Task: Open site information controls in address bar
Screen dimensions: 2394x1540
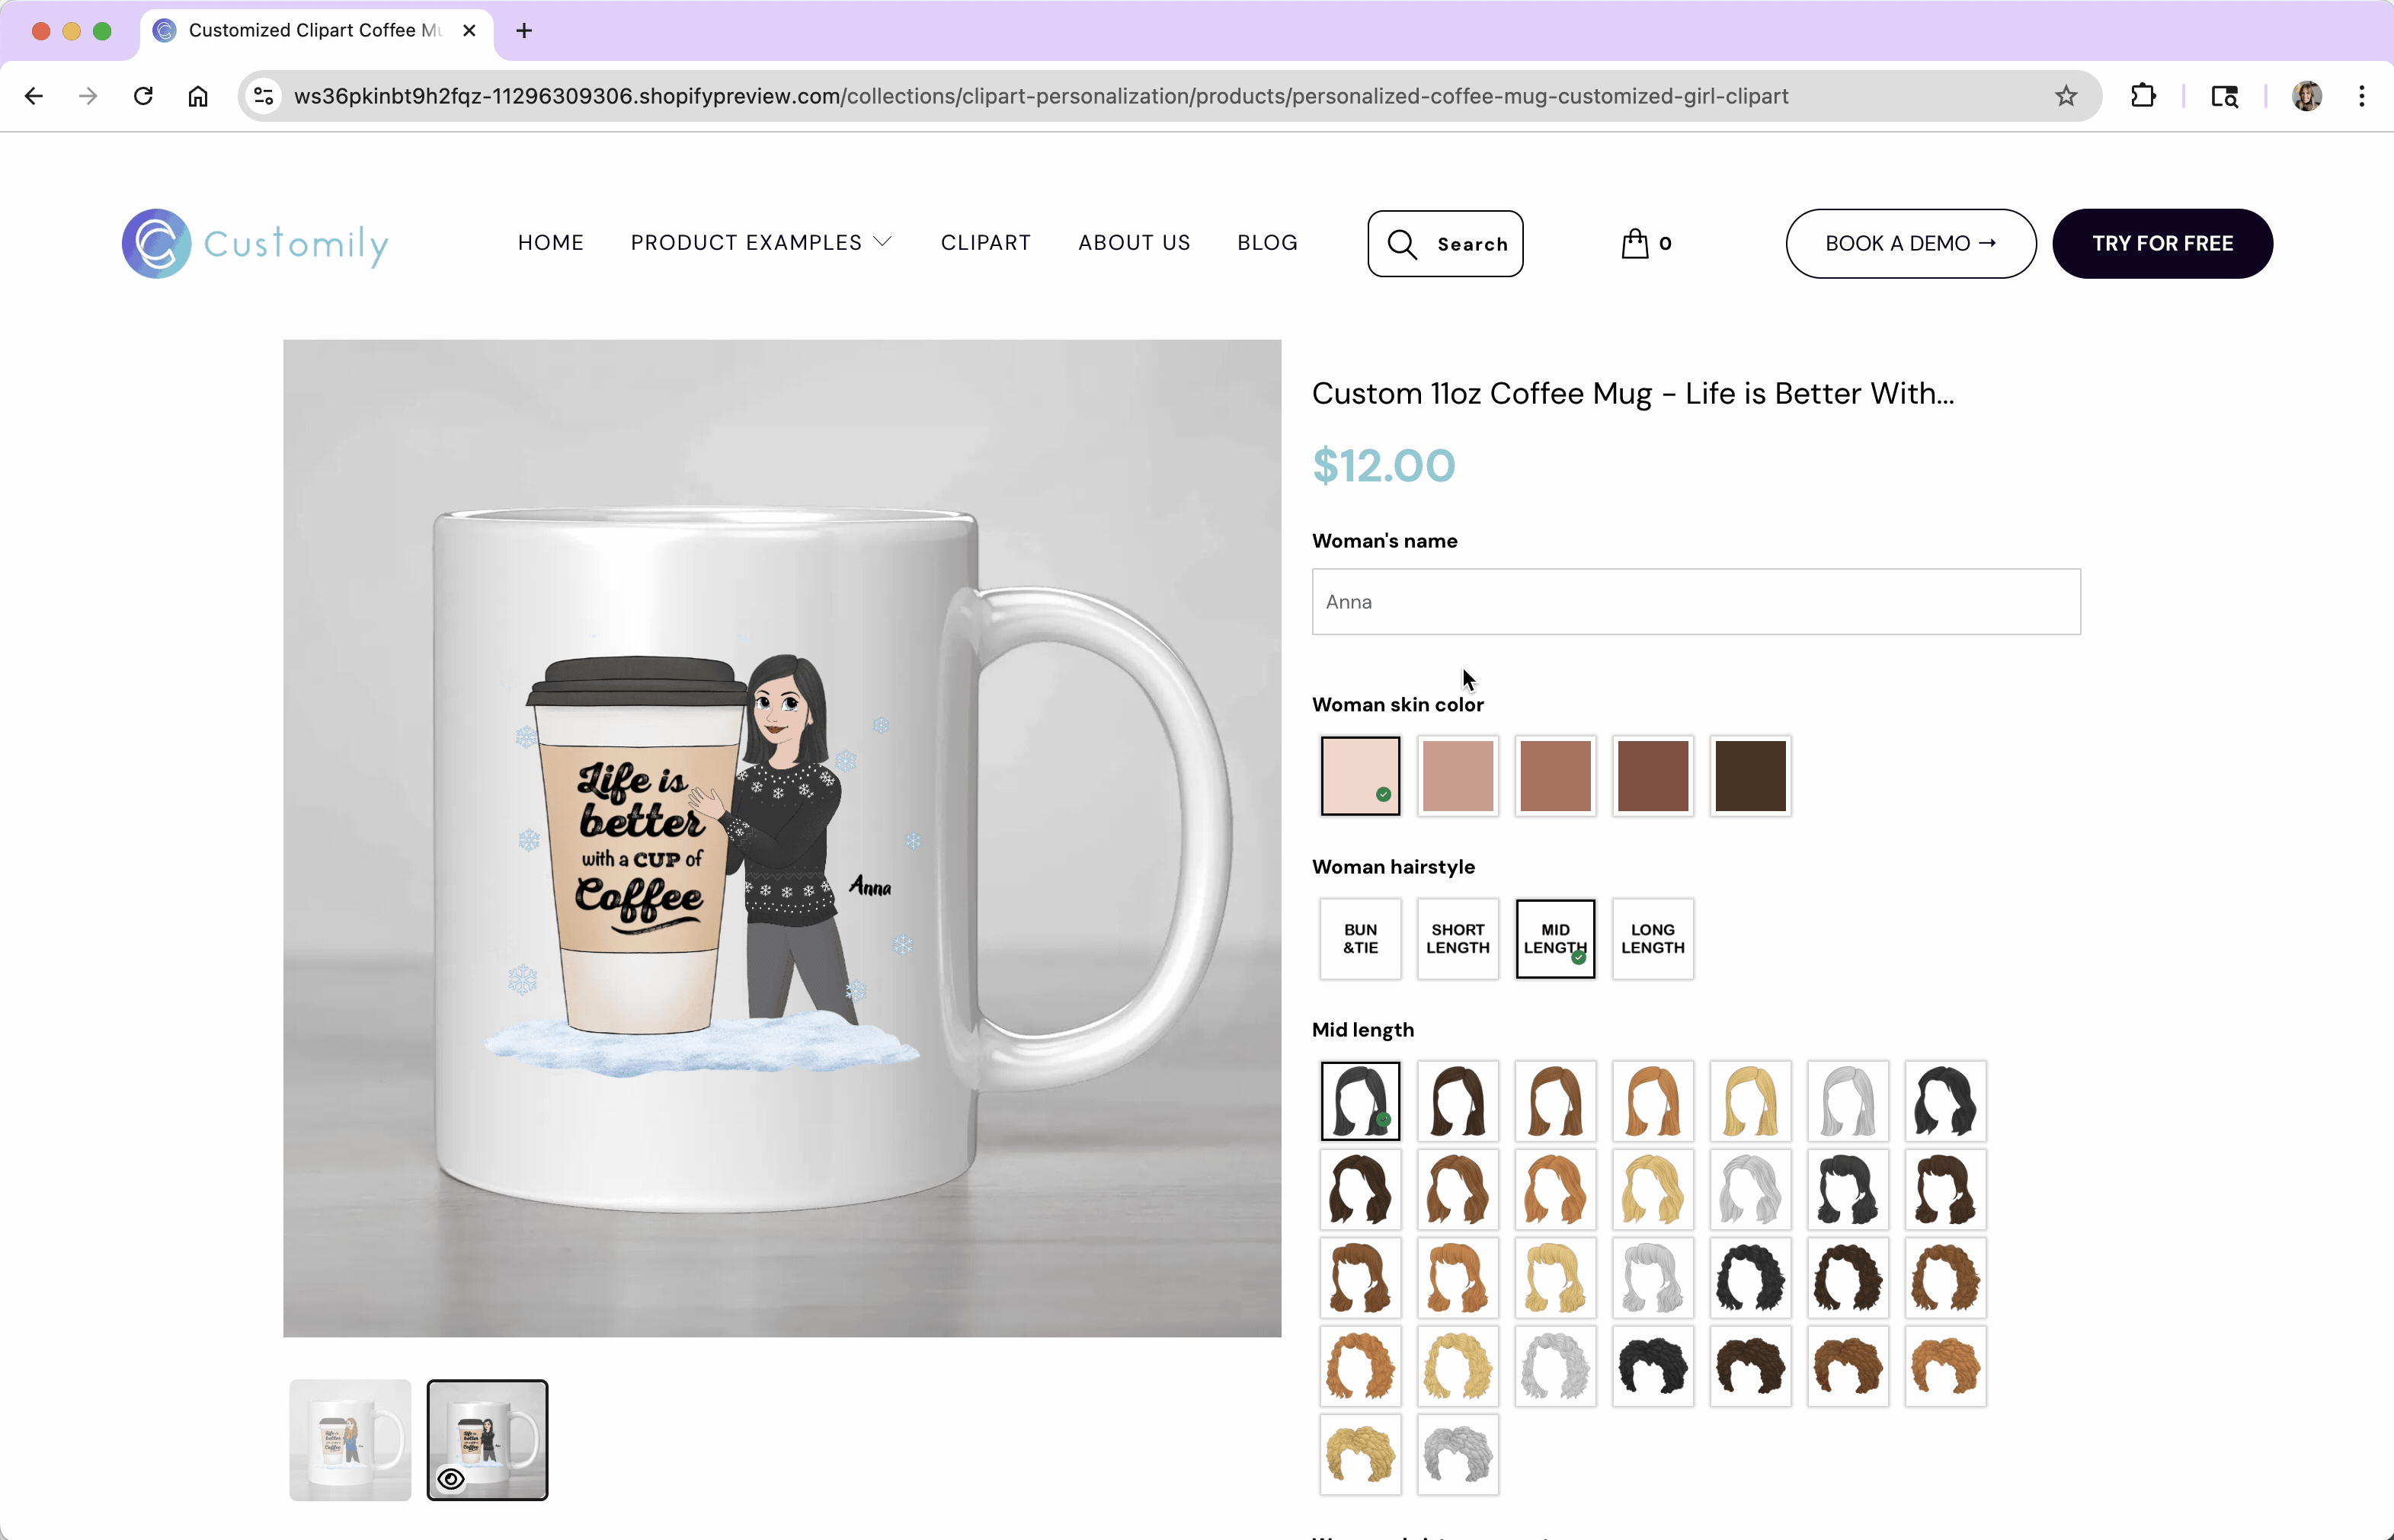Action: [x=264, y=96]
